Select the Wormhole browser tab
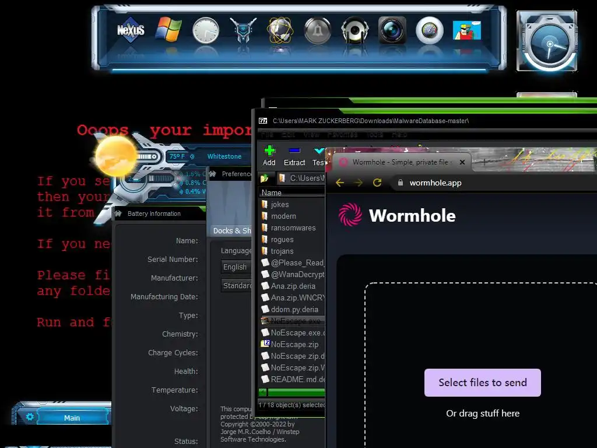 click(401, 162)
